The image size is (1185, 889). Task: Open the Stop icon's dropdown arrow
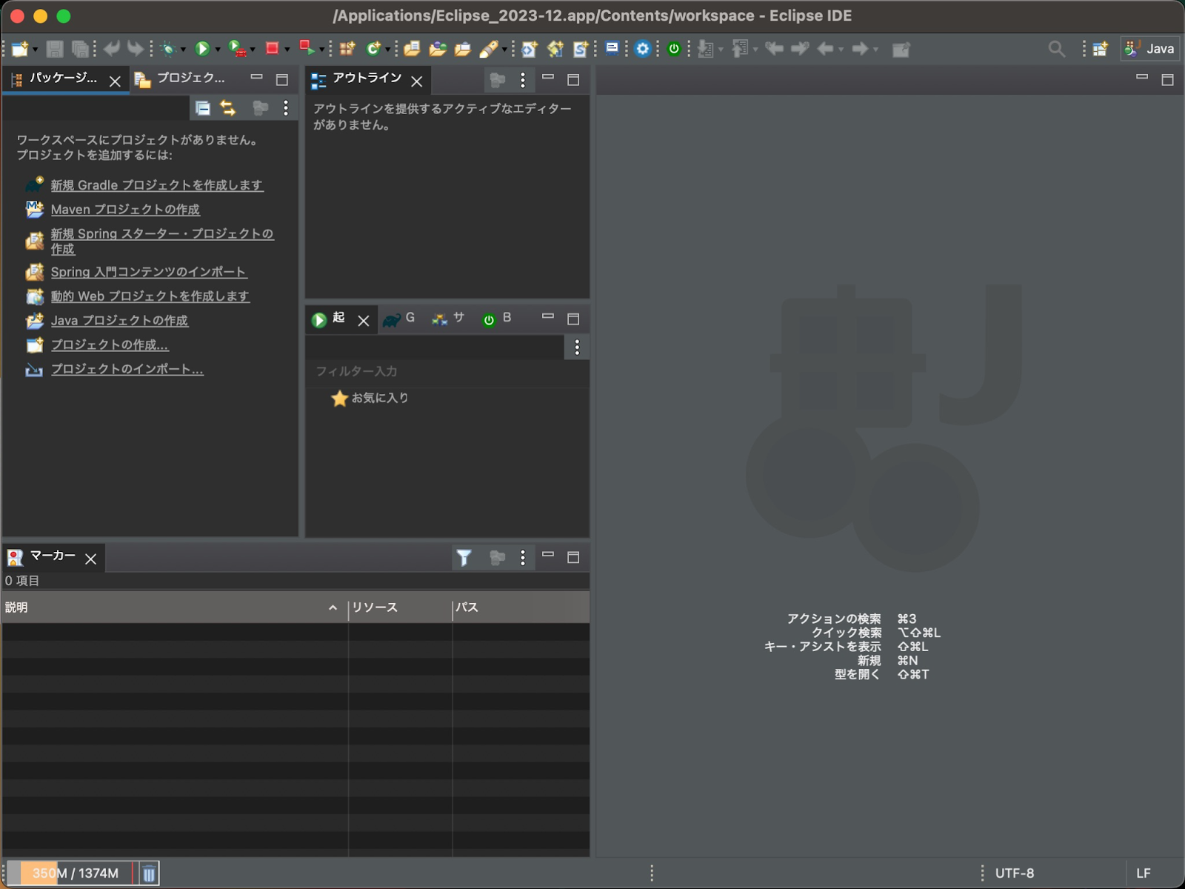pos(287,50)
